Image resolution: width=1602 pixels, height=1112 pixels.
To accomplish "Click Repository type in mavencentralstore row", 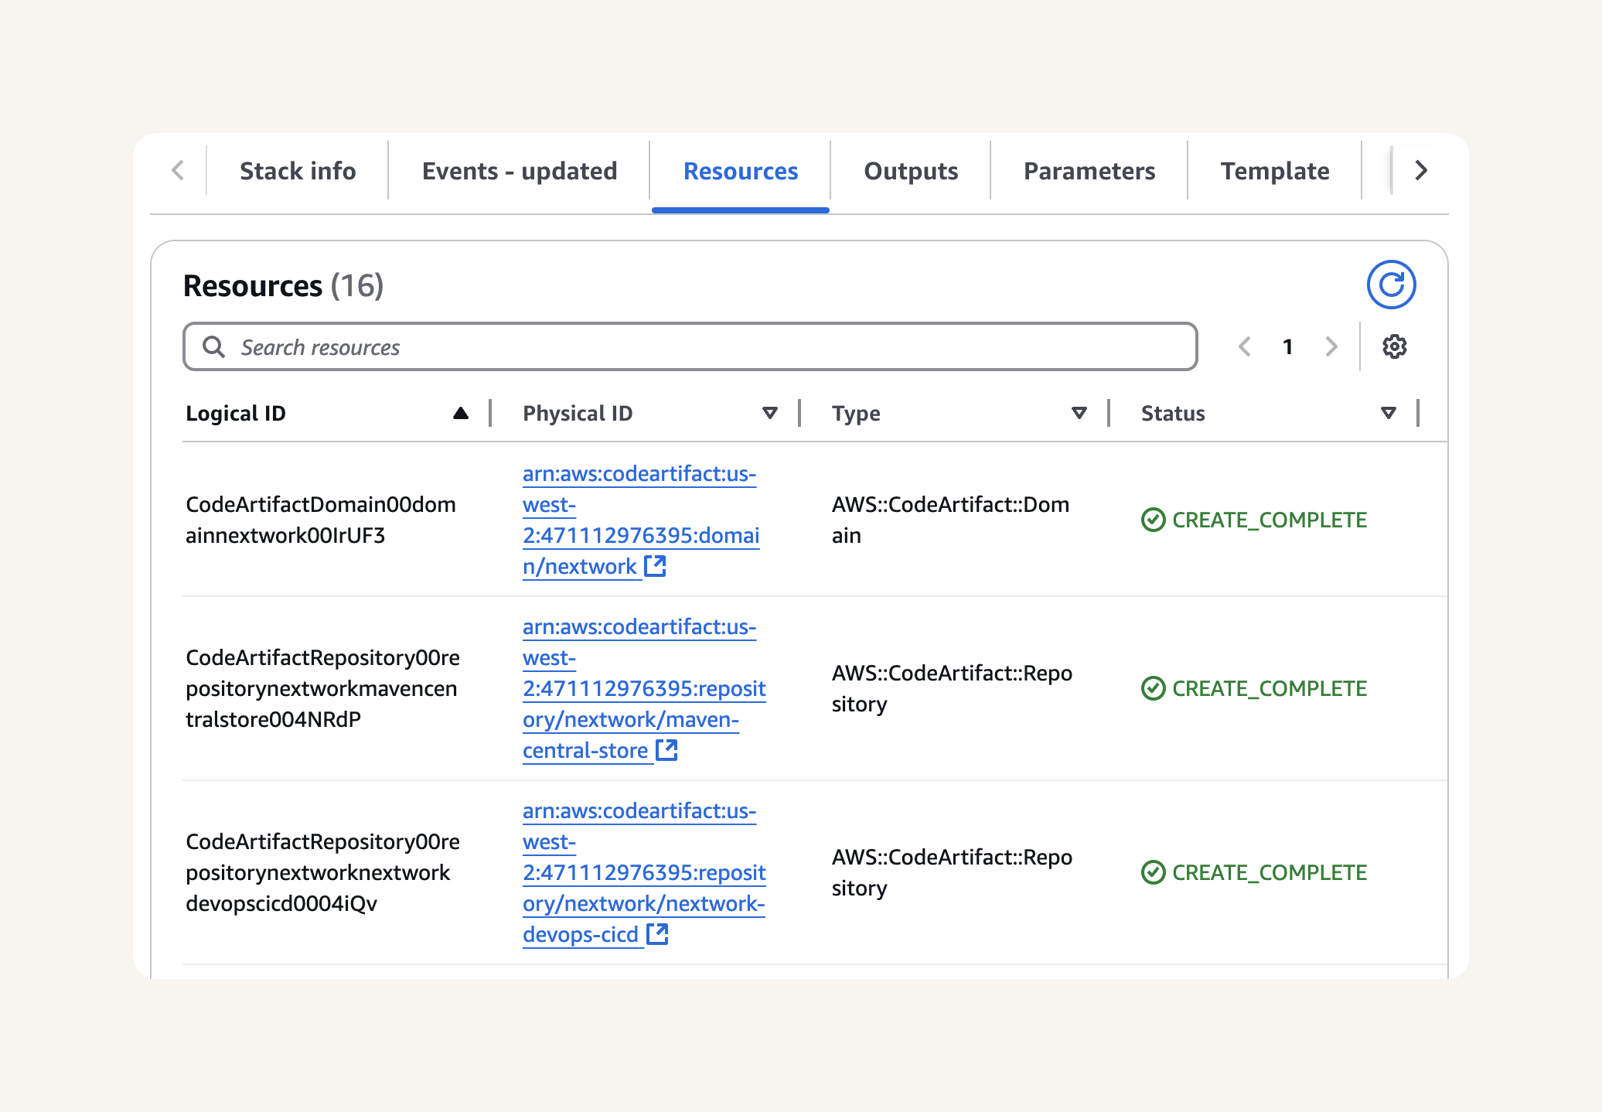I will tap(952, 688).
